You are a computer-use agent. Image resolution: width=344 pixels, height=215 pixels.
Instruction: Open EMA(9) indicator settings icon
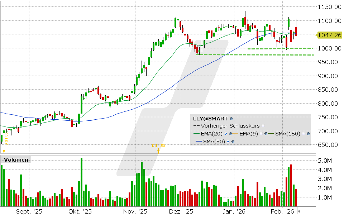[x=266, y=134]
